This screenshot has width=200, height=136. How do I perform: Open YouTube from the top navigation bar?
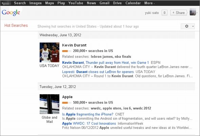76,3
